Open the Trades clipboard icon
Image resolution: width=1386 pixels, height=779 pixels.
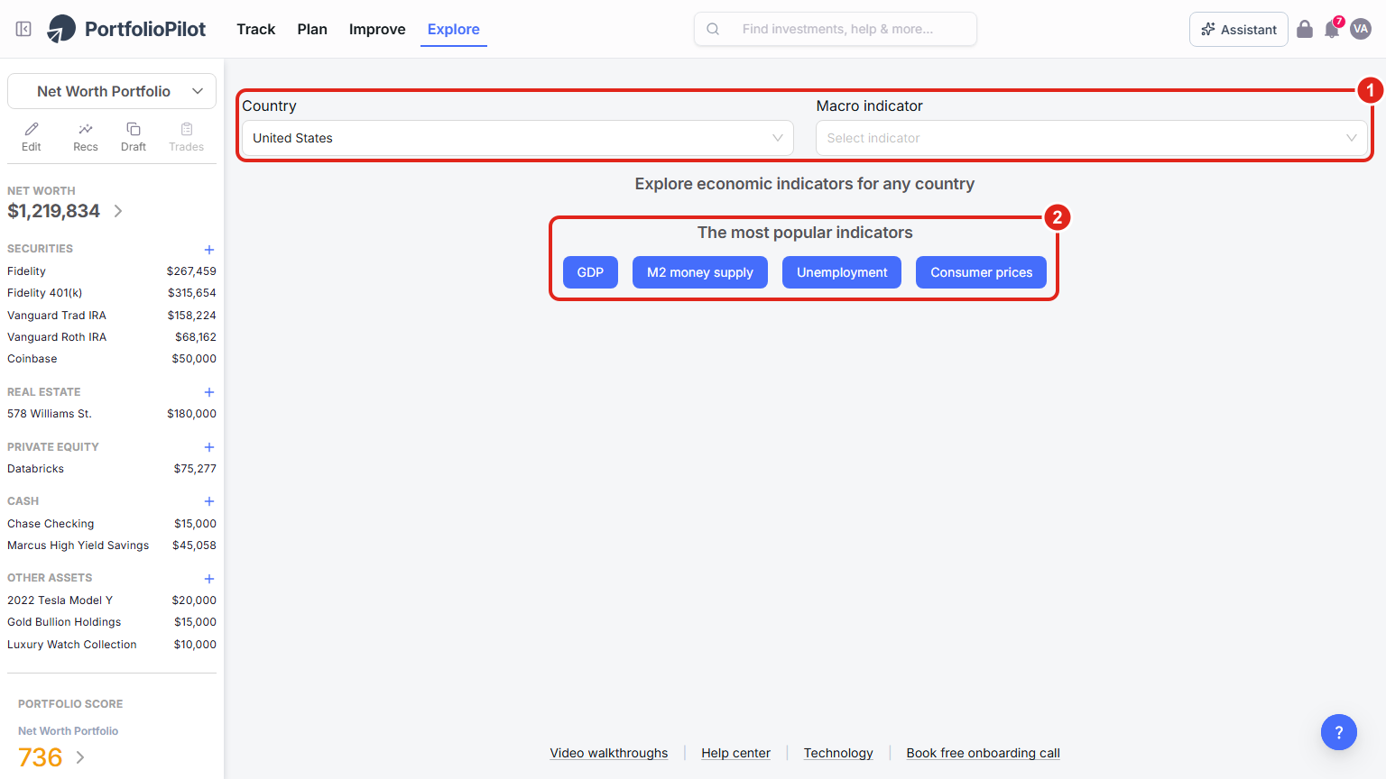[x=187, y=137]
